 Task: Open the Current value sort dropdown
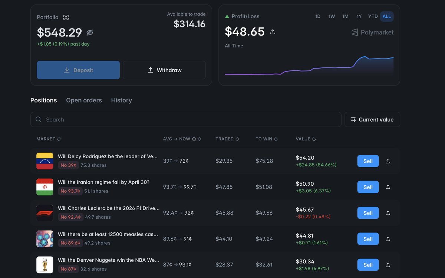(x=372, y=119)
